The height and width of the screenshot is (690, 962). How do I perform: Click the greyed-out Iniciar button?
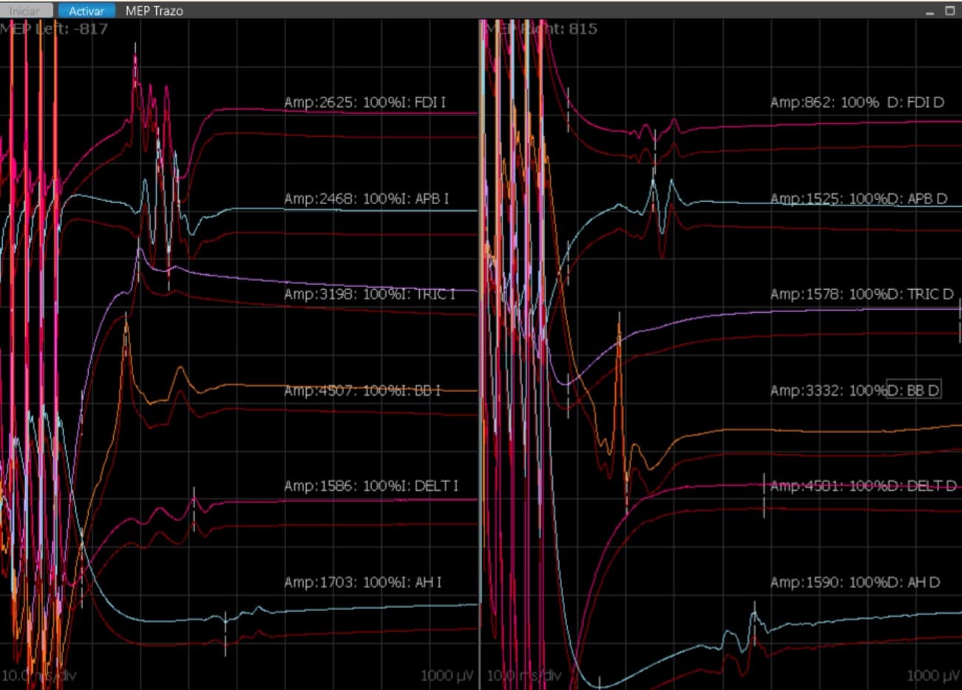pyautogui.click(x=26, y=11)
